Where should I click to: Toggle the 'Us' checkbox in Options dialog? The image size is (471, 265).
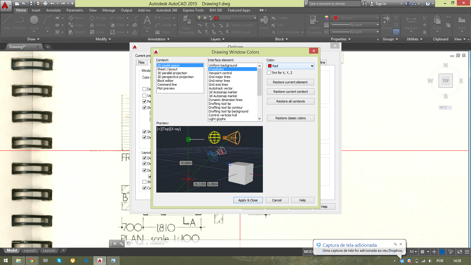point(144,95)
